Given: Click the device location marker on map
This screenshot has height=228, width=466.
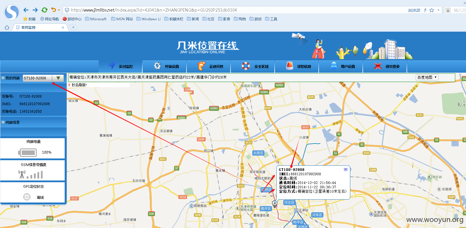Looking at the screenshot, I should 275,204.
